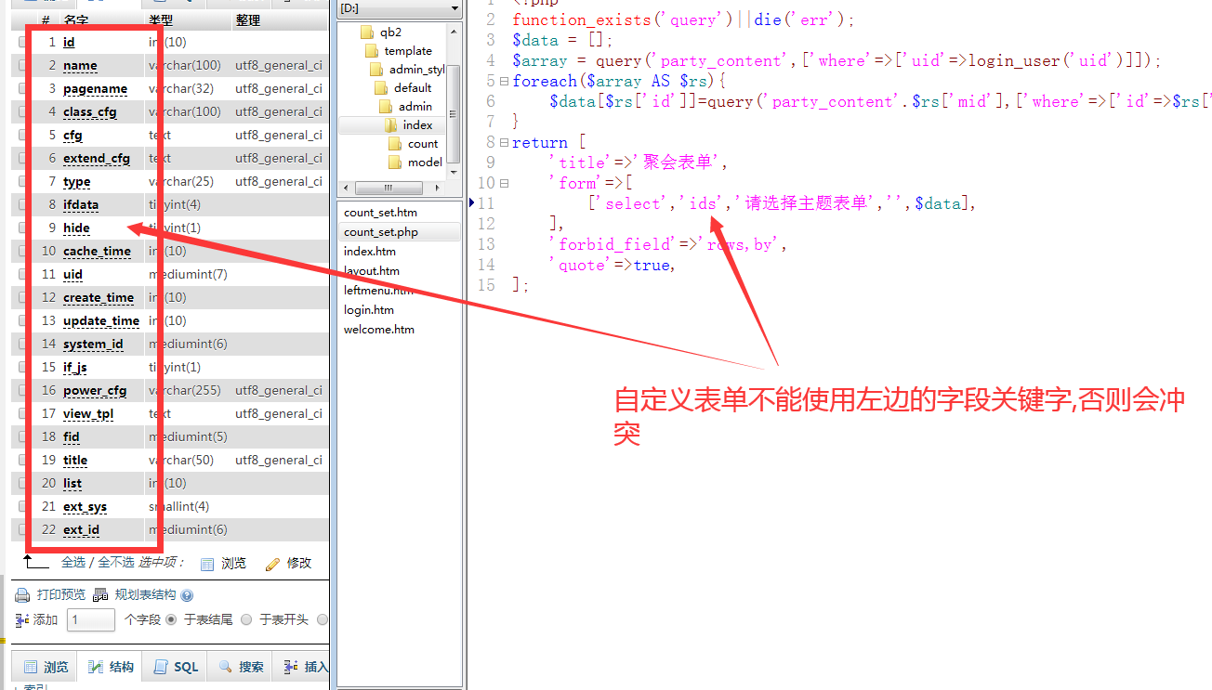Open the 搜索 search tab
This screenshot has width=1212, height=690.
click(241, 667)
